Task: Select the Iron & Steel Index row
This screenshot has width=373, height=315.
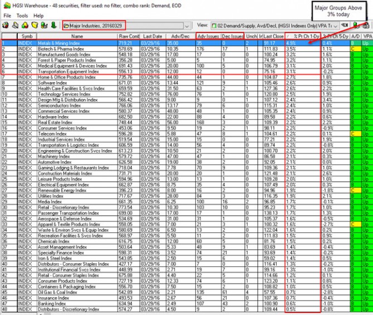Action: [x=187, y=258]
